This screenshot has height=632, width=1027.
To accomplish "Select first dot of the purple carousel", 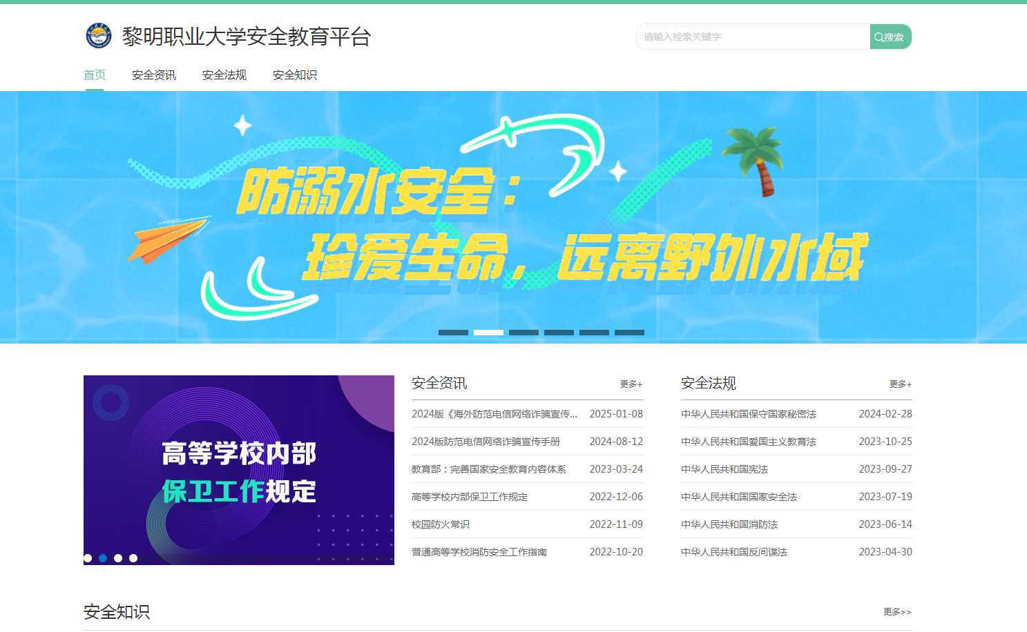I will tap(88, 558).
